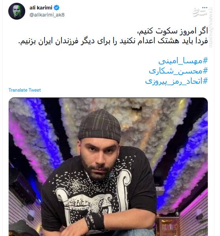Open the three-dot more options menu
The width and height of the screenshot is (220, 236).
point(205,7)
